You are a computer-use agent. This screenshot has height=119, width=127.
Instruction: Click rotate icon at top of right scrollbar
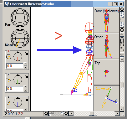click(x=122, y=9)
